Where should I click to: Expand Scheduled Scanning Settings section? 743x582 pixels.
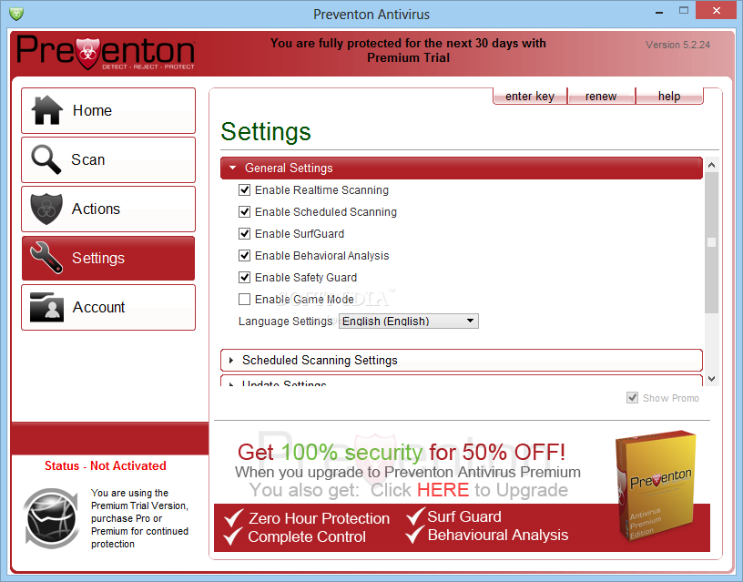[x=462, y=360]
